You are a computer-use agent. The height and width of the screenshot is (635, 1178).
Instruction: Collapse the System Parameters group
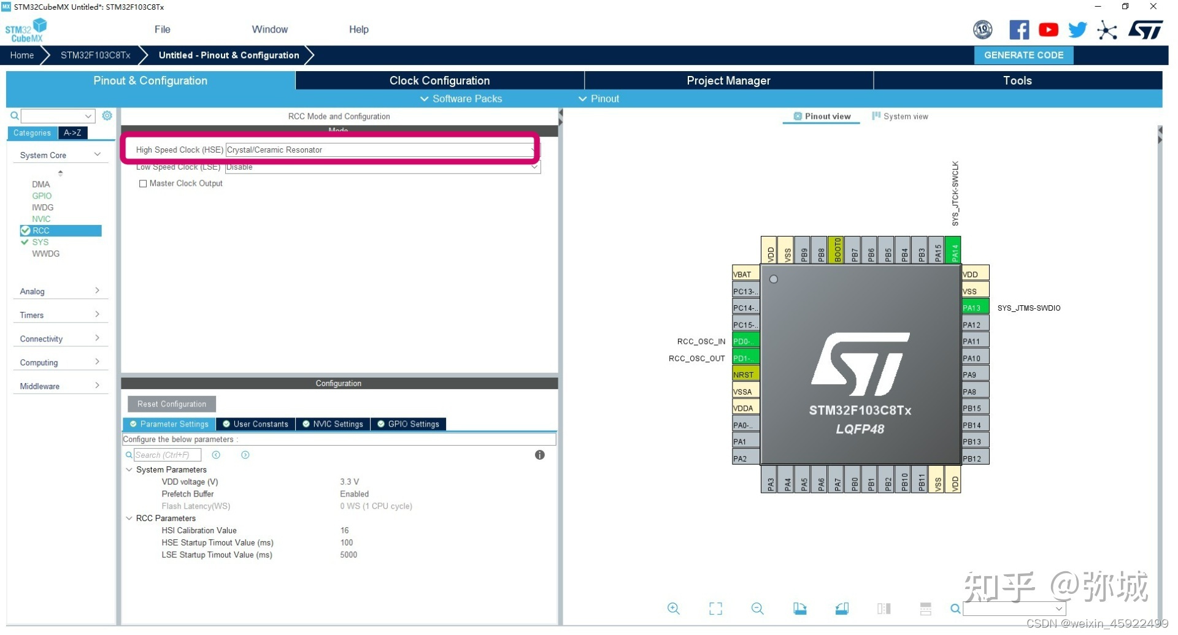pyautogui.click(x=129, y=470)
